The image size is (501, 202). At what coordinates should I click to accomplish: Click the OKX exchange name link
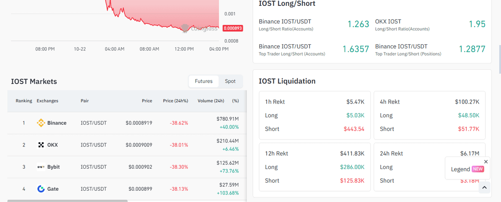[53, 145]
